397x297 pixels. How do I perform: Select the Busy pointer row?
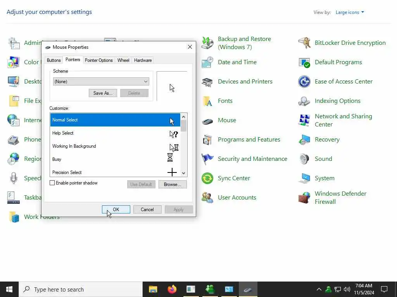tap(115, 159)
